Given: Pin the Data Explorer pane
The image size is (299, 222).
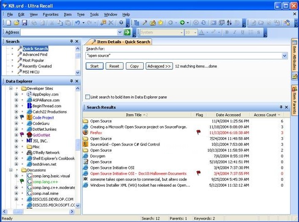Looking at the screenshot, I should click(x=72, y=81).
